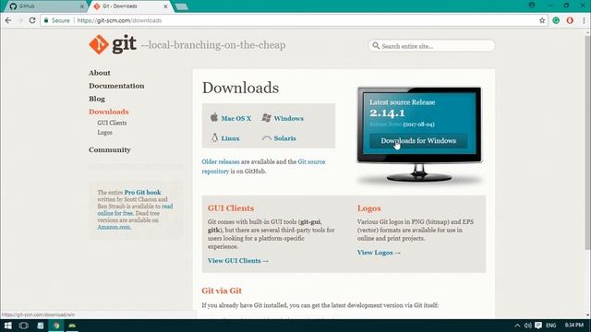
Task: Open a new tab with the new-tab button
Action: pyautogui.click(x=182, y=6)
